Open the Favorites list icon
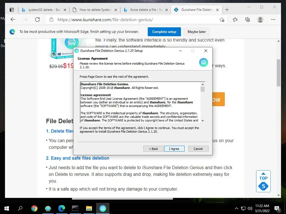The width and height of the screenshot is (286, 214). pyautogui.click(x=235, y=20)
